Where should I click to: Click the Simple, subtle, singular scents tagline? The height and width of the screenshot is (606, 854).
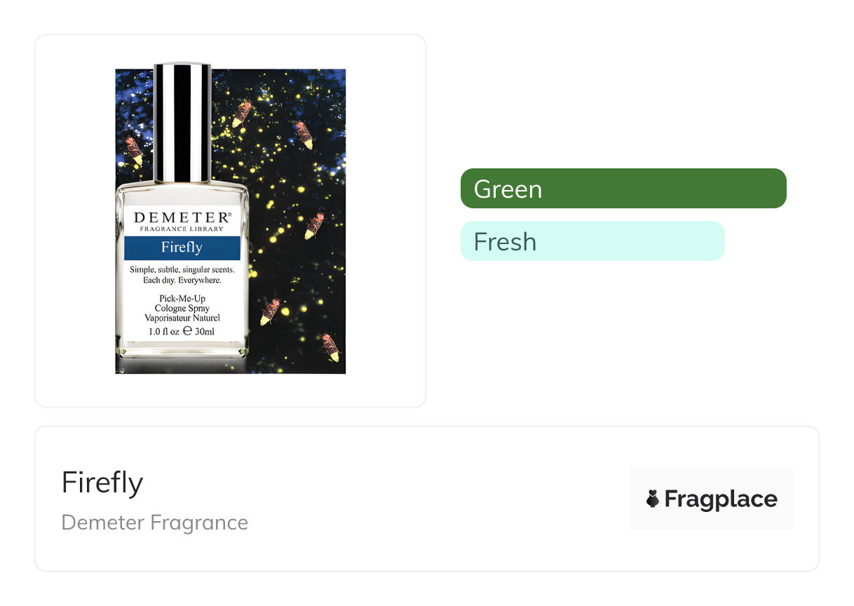(182, 270)
